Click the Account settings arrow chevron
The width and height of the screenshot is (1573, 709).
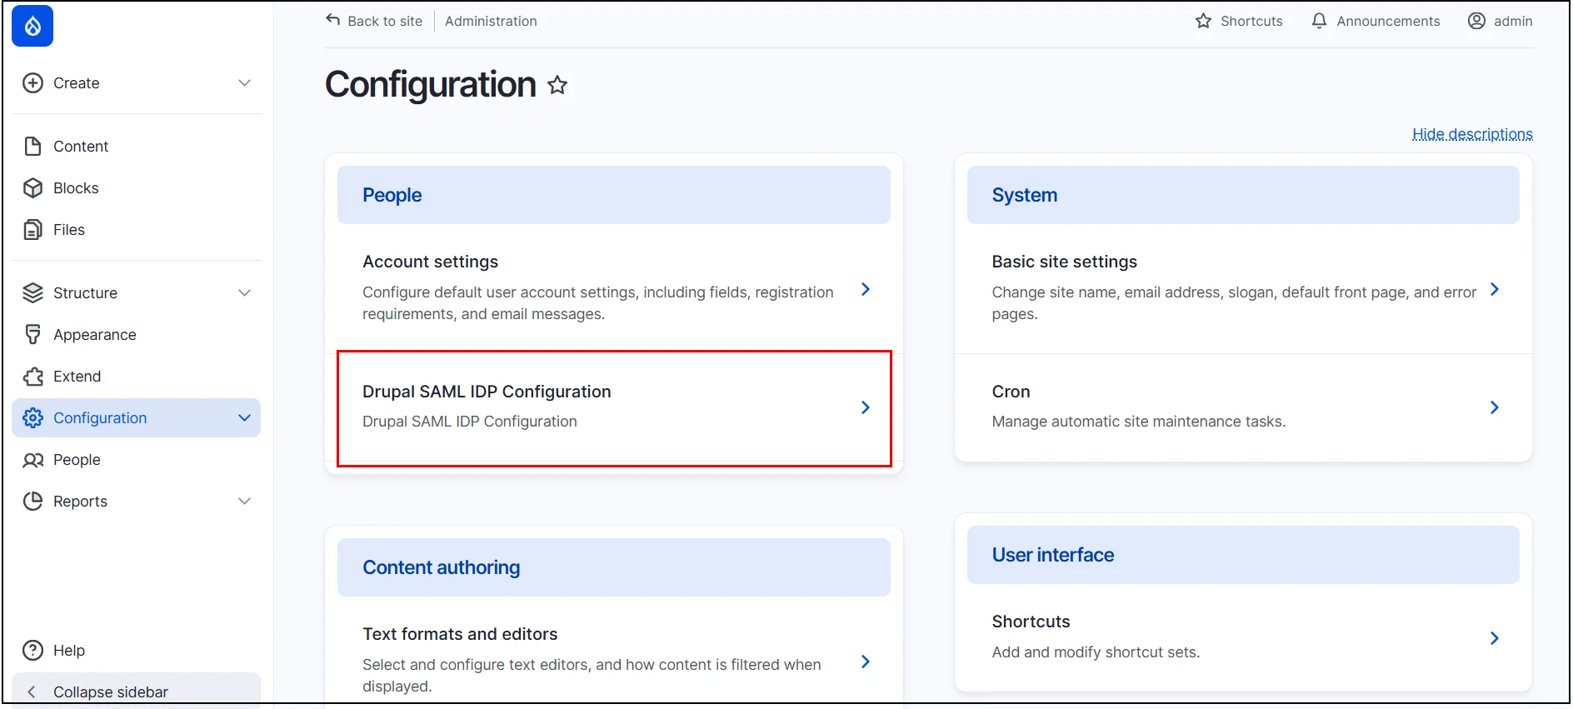(x=866, y=289)
